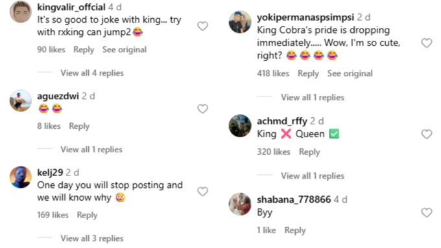Click the '418 likes' count

[273, 74]
